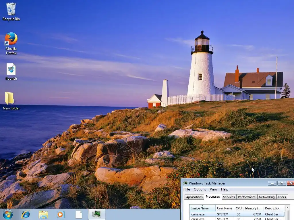Switch to the Users tab
Screen dimensions: 294x220
[x=282, y=197]
